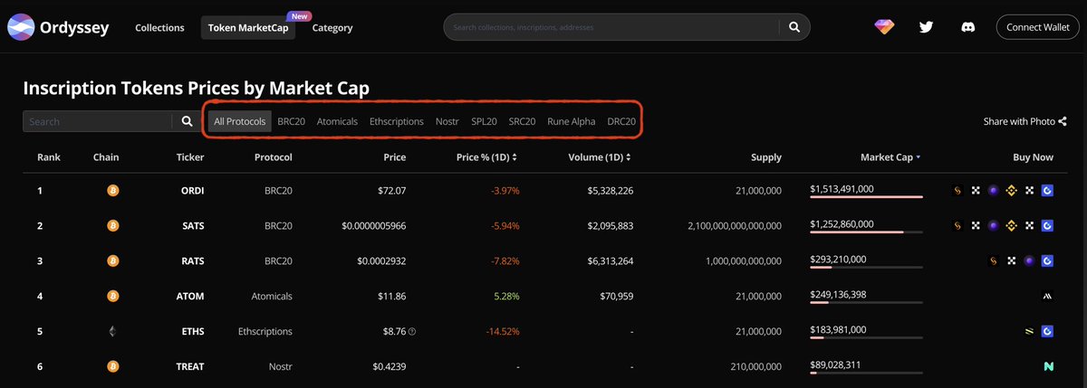Click the green N buy icon in TREAT row
This screenshot has height=388, width=1087.
point(1048,366)
